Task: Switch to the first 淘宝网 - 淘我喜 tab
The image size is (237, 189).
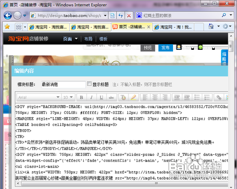Action: (x=49, y=27)
